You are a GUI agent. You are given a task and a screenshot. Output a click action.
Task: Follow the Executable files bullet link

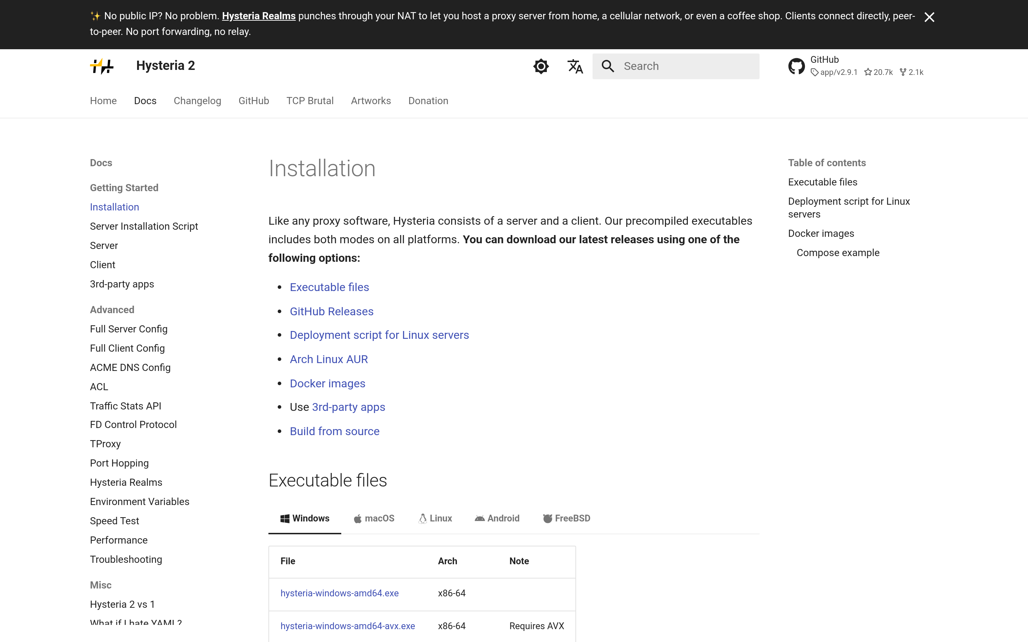(330, 287)
